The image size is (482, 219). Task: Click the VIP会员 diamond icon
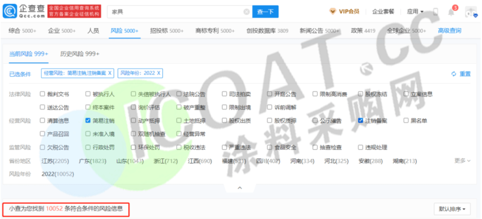click(x=333, y=12)
